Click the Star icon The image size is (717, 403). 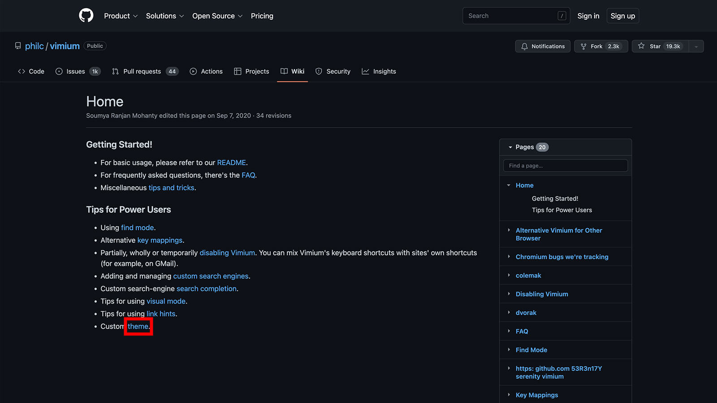click(x=641, y=46)
